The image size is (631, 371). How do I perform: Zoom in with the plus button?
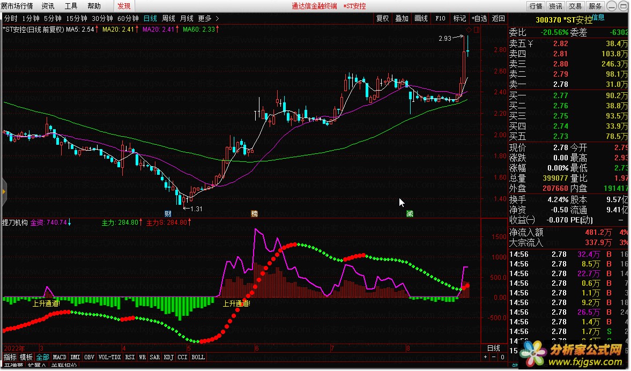click(x=485, y=357)
